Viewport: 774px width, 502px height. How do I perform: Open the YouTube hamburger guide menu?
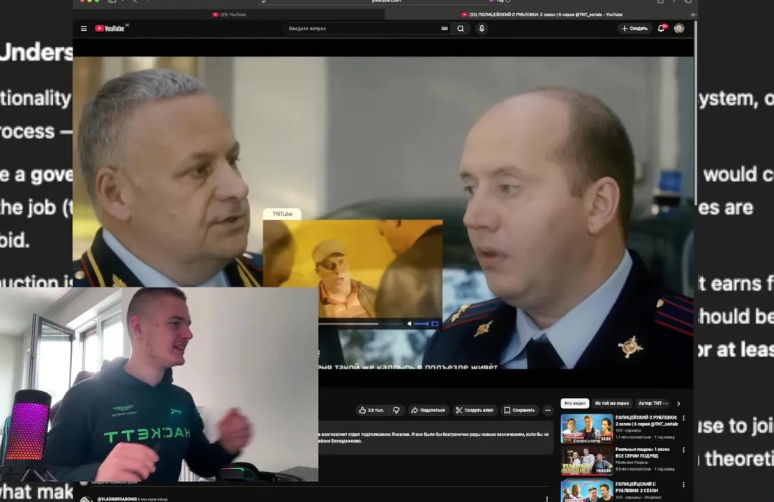(x=84, y=29)
